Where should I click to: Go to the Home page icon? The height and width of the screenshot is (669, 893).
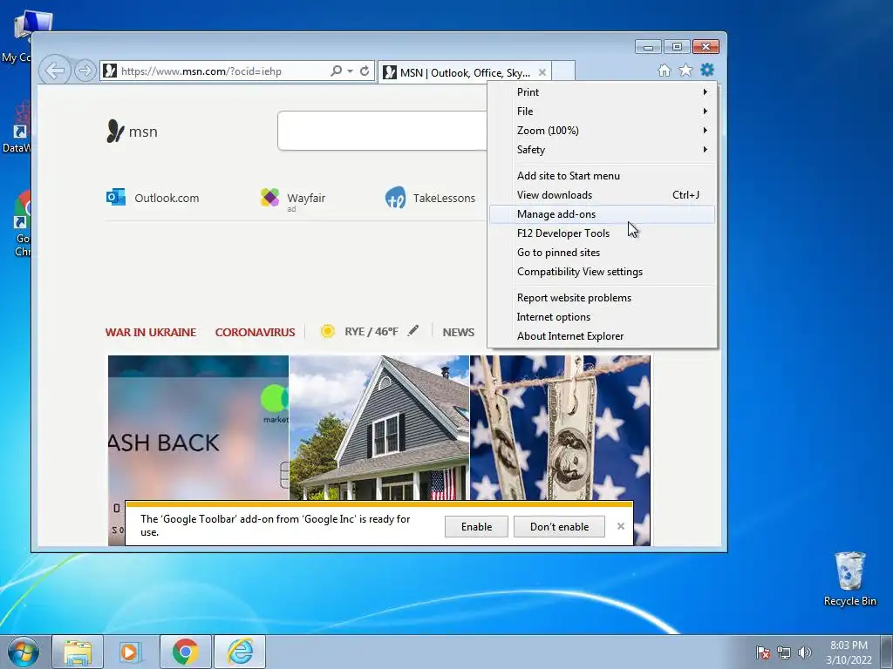[x=664, y=70]
